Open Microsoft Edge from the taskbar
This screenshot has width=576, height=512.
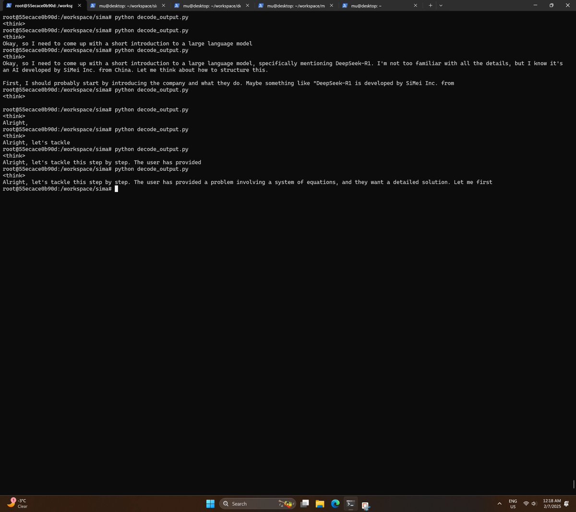[x=336, y=504]
